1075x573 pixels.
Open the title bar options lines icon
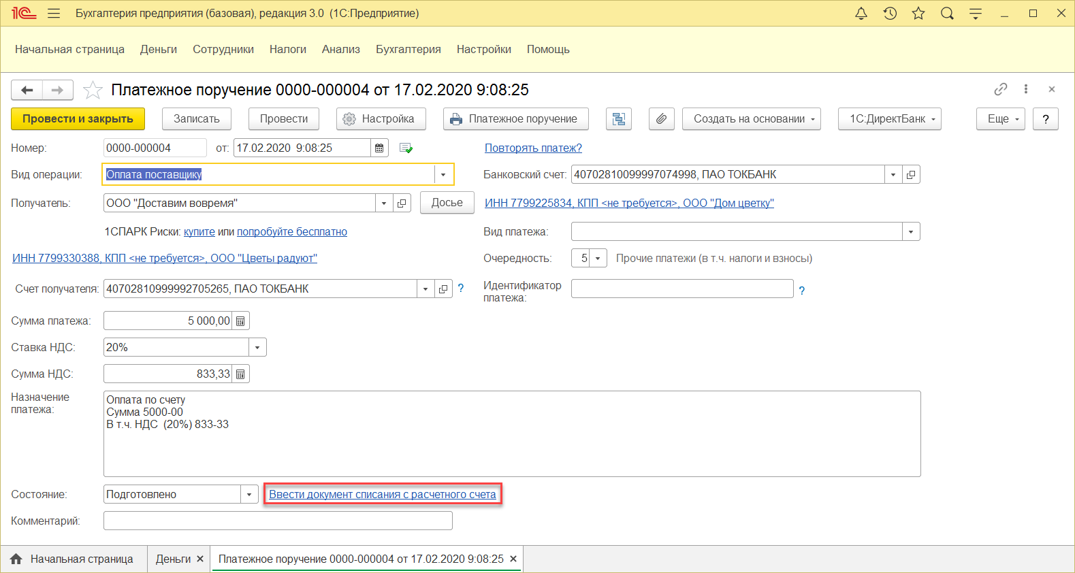point(976,14)
